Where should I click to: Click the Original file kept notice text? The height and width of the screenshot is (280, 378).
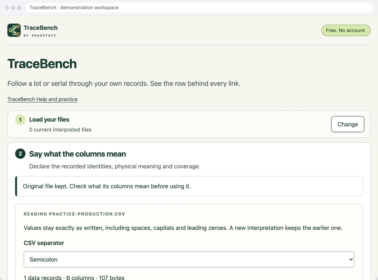tap(107, 186)
